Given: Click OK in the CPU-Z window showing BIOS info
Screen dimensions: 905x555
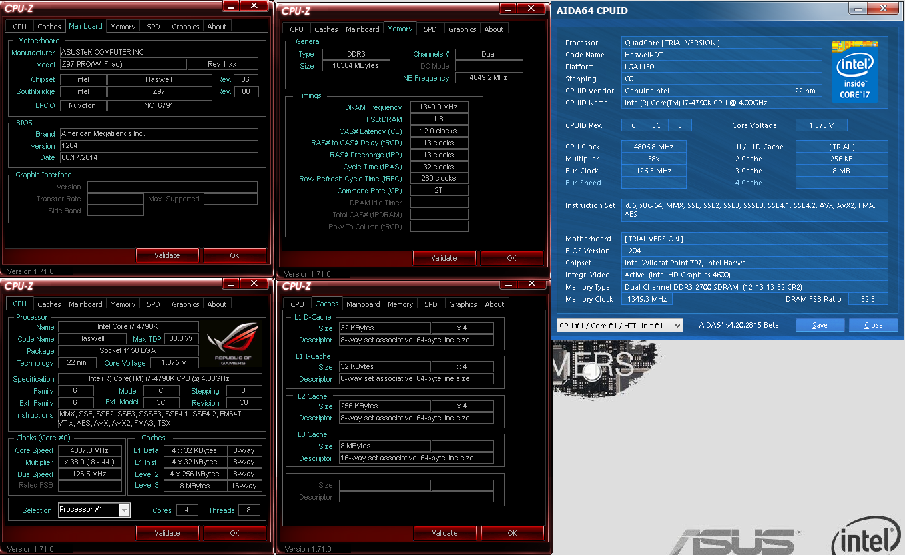Looking at the screenshot, I should point(234,255).
